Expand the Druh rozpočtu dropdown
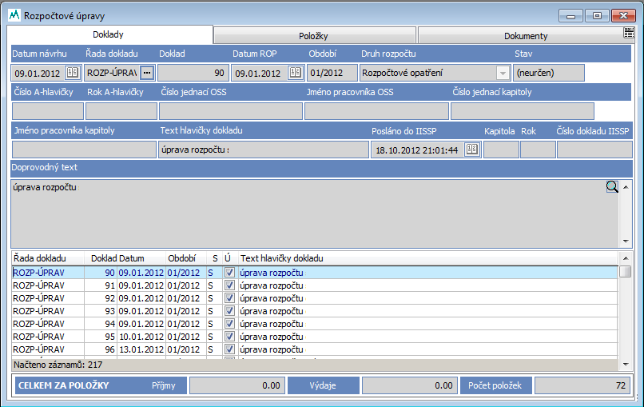The height and width of the screenshot is (407, 644). (x=503, y=73)
